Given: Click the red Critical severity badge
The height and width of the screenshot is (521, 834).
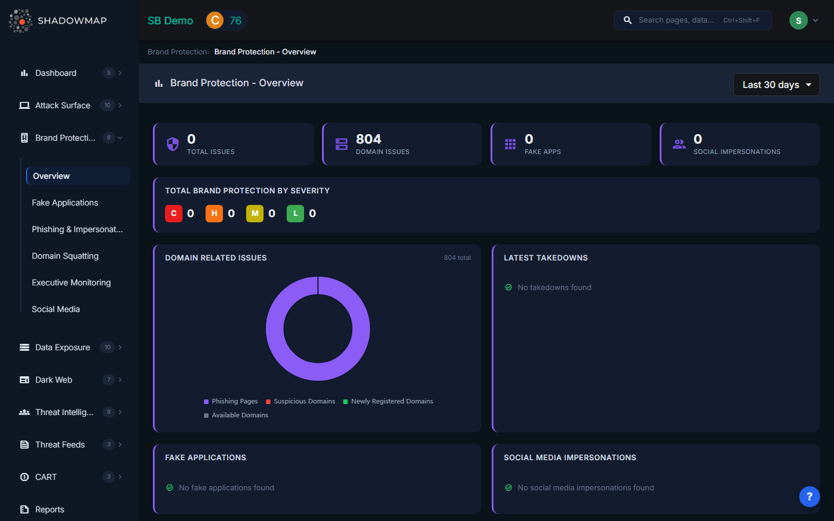Looking at the screenshot, I should point(174,213).
